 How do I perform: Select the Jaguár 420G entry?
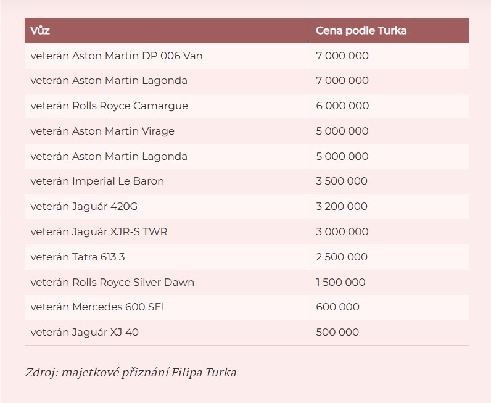[x=88, y=206]
